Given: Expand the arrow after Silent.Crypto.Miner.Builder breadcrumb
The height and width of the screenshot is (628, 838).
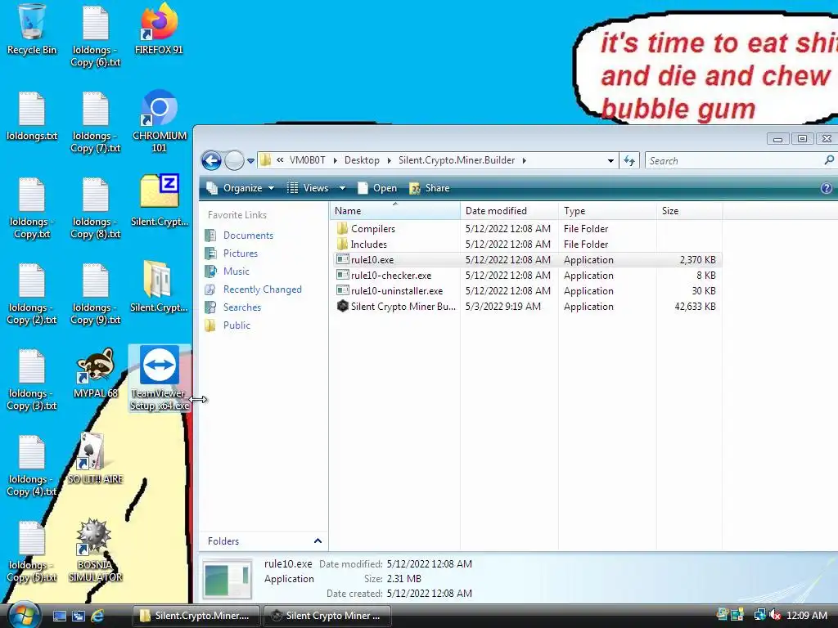Looking at the screenshot, I should pos(524,160).
